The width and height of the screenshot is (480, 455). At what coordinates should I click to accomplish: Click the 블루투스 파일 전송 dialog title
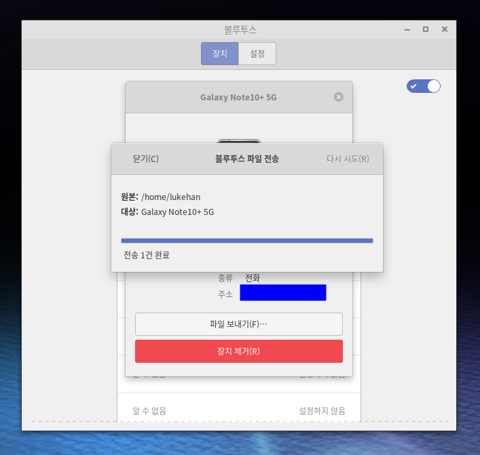coord(247,159)
